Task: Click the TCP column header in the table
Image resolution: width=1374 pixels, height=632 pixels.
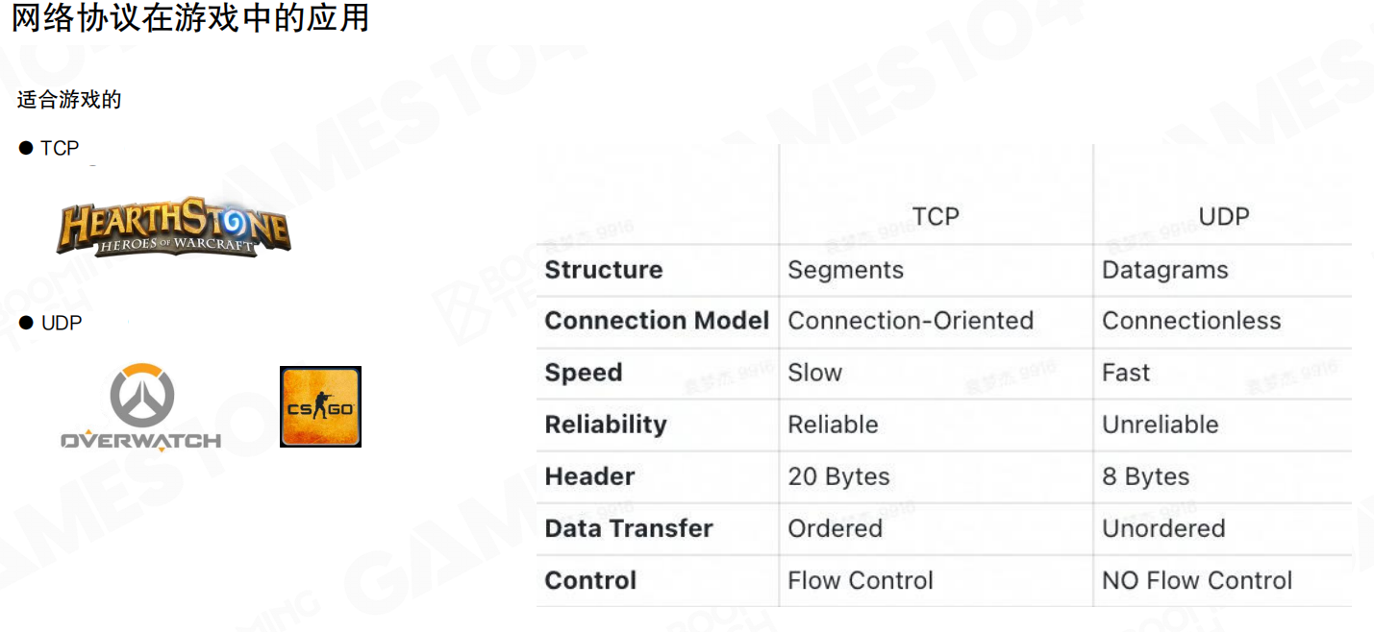Action: point(936,216)
